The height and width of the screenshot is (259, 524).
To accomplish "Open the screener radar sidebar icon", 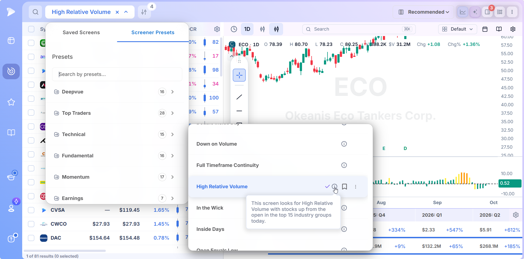I will tap(11, 71).
